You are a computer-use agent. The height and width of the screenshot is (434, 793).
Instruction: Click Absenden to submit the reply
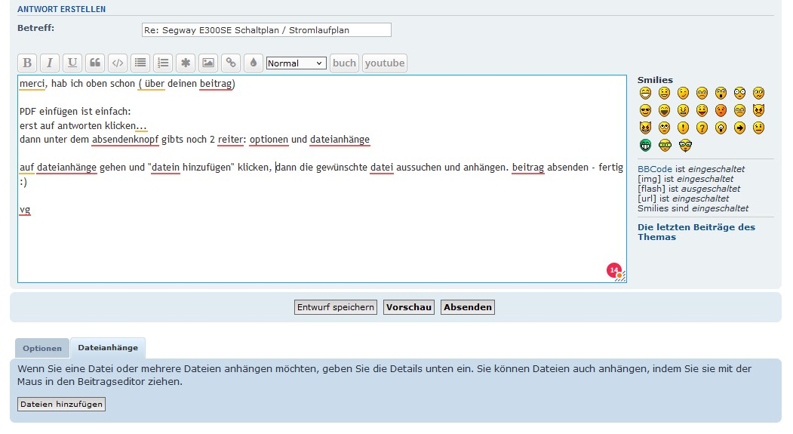click(x=468, y=307)
